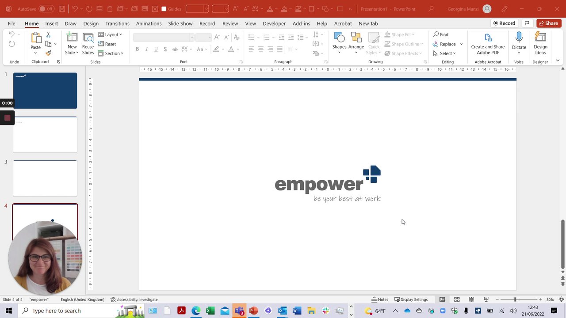Click the Record button at top right

pos(505,23)
